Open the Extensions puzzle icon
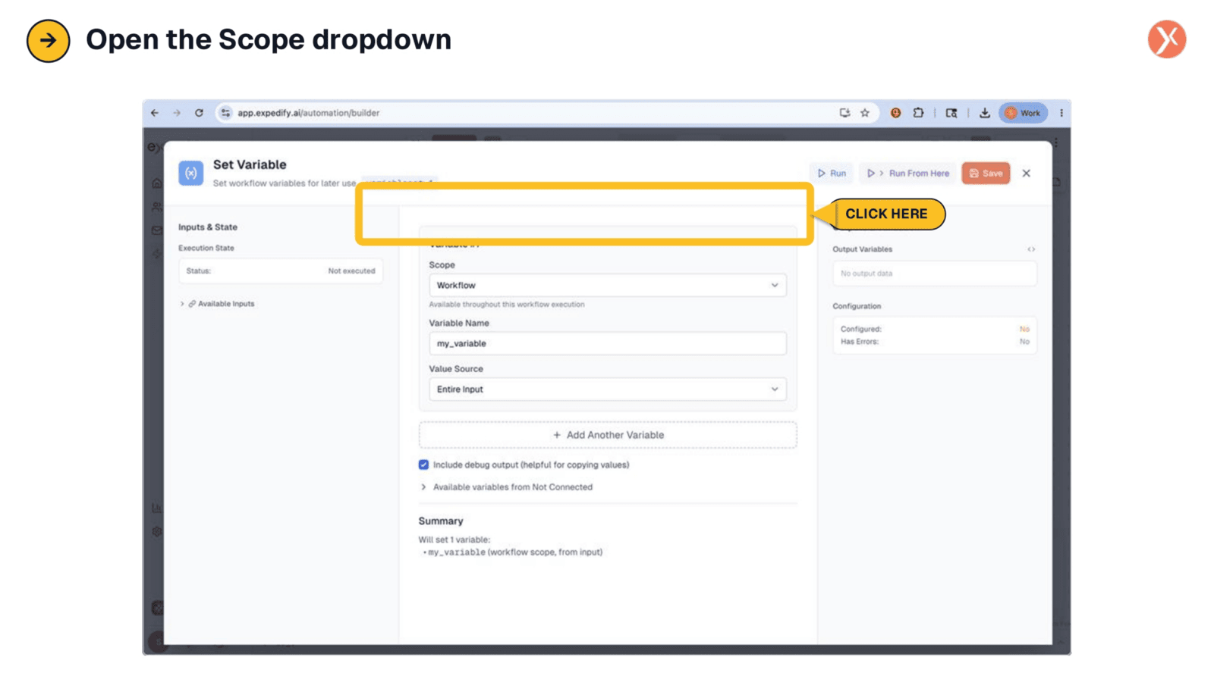The image size is (1214, 682). (918, 113)
